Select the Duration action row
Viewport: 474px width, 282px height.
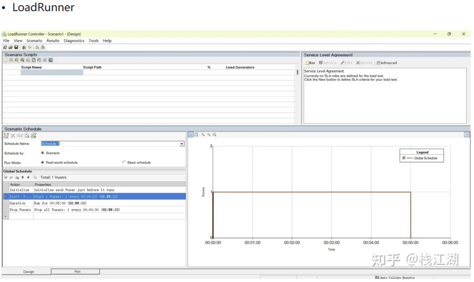point(18,203)
